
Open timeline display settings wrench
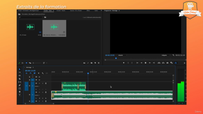tap(43, 73)
